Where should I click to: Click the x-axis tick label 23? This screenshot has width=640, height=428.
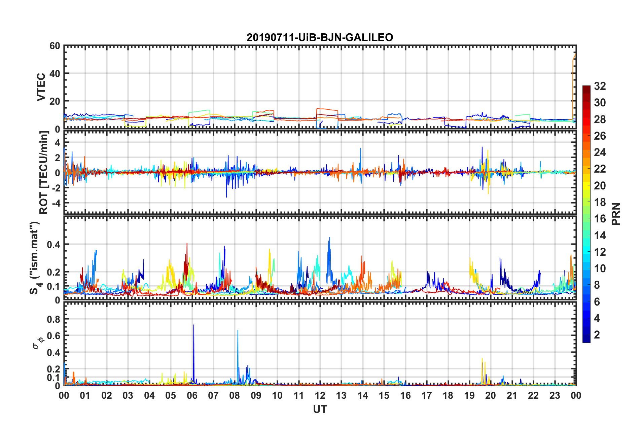tap(555, 396)
